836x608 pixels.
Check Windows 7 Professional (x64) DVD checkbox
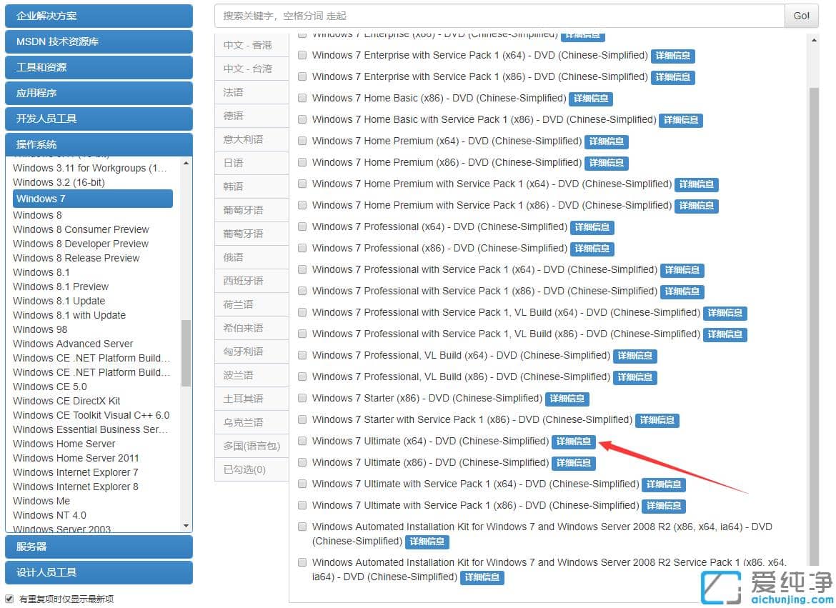302,226
